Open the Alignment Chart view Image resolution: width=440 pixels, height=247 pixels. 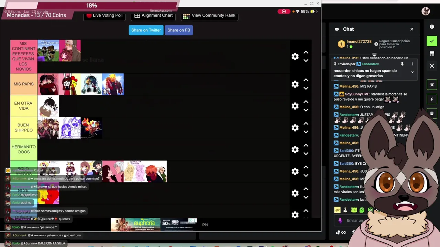153,15
